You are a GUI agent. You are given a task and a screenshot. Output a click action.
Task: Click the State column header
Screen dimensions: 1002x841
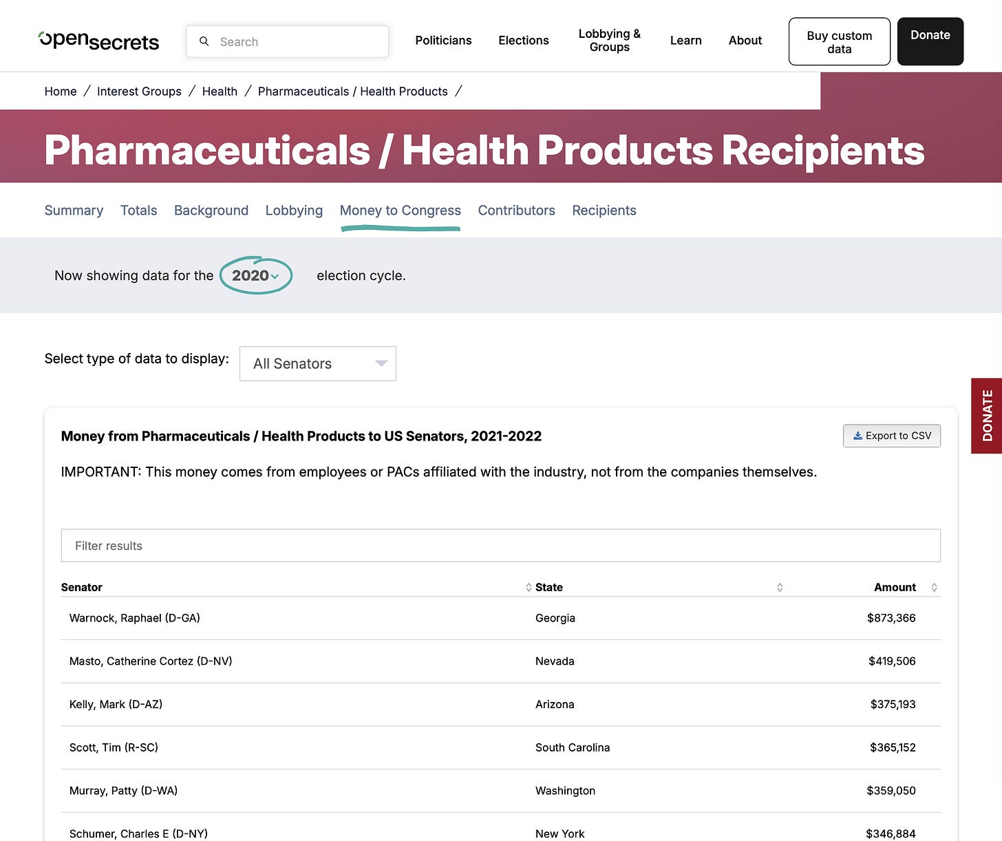pyautogui.click(x=549, y=587)
